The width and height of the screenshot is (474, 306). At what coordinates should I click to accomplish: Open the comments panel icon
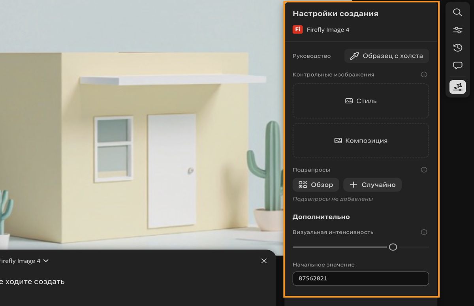pyautogui.click(x=457, y=66)
